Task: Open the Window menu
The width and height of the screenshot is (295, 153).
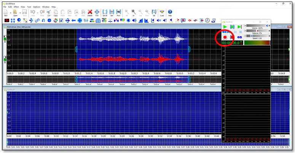Action: click(46, 7)
